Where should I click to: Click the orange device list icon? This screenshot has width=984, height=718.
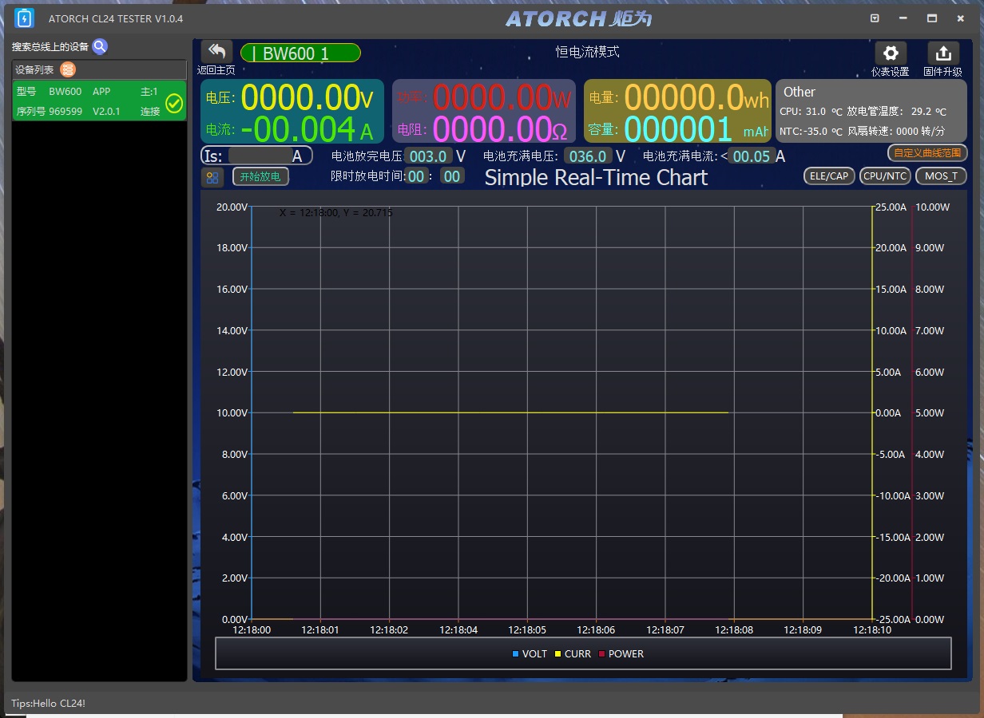coord(68,69)
